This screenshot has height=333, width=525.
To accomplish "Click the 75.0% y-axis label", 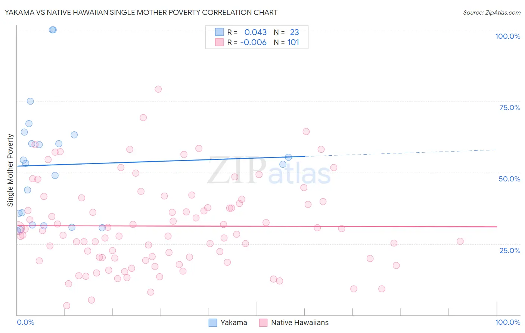I will pyautogui.click(x=510, y=108).
